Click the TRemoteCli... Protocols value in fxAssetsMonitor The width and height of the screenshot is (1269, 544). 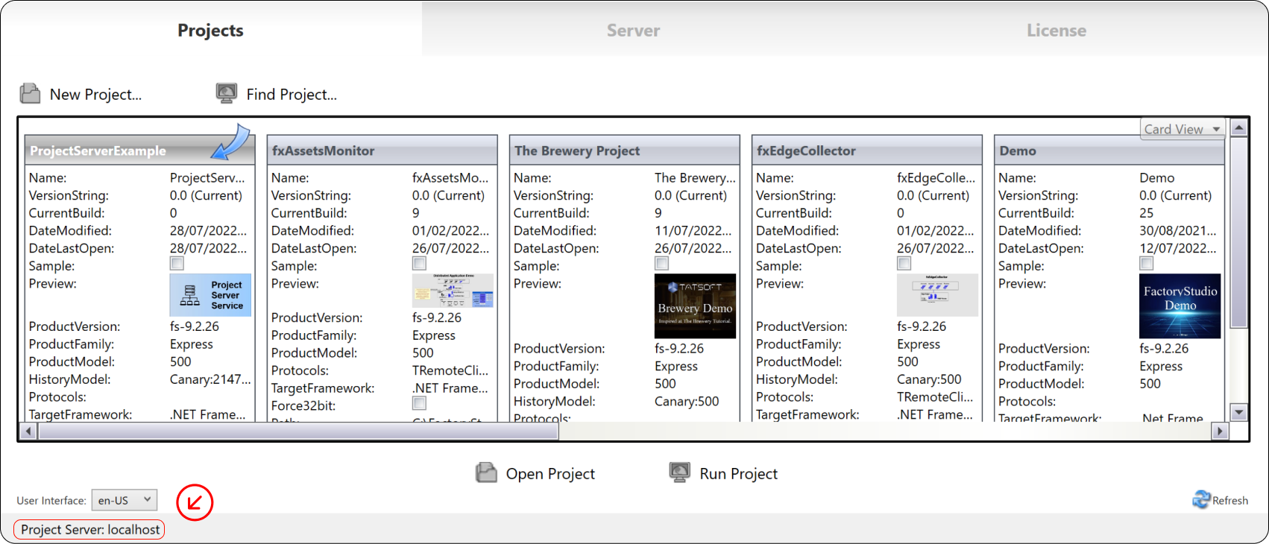[450, 370]
